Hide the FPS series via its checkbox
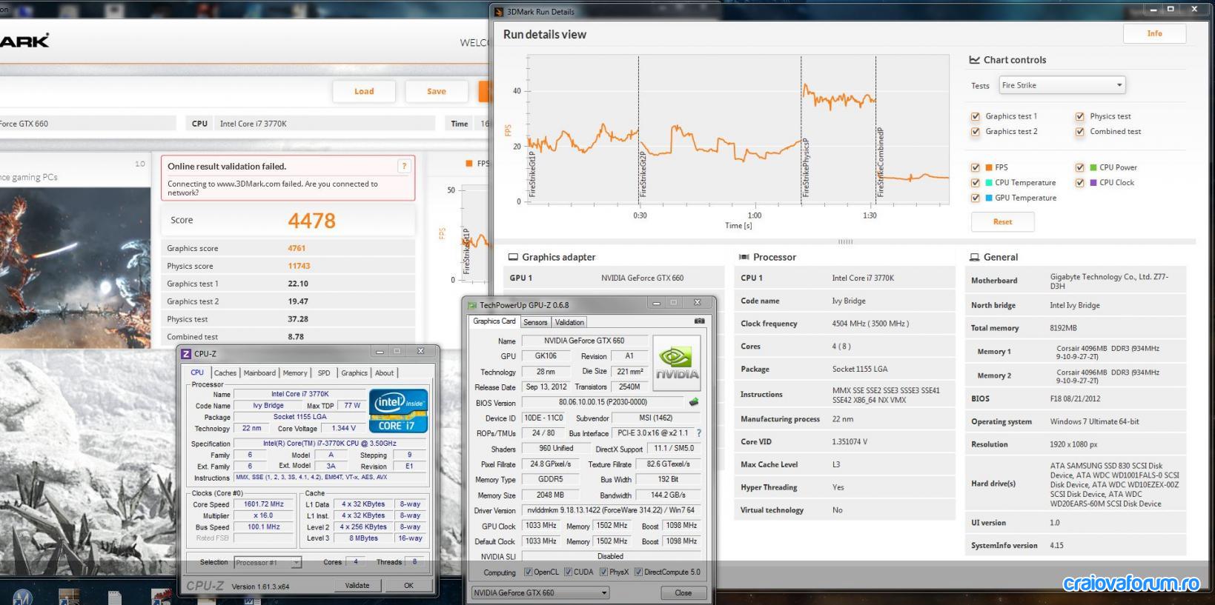 (x=976, y=167)
